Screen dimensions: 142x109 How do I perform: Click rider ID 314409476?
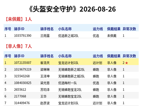(22, 103)
